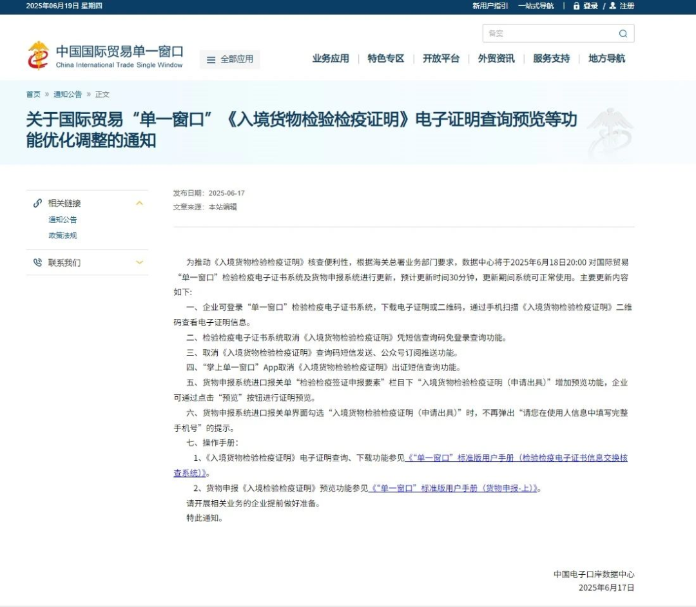Open the 检验检疫电子证书信息交换核查系统 user manual link
The image size is (696, 607).
click(516, 458)
